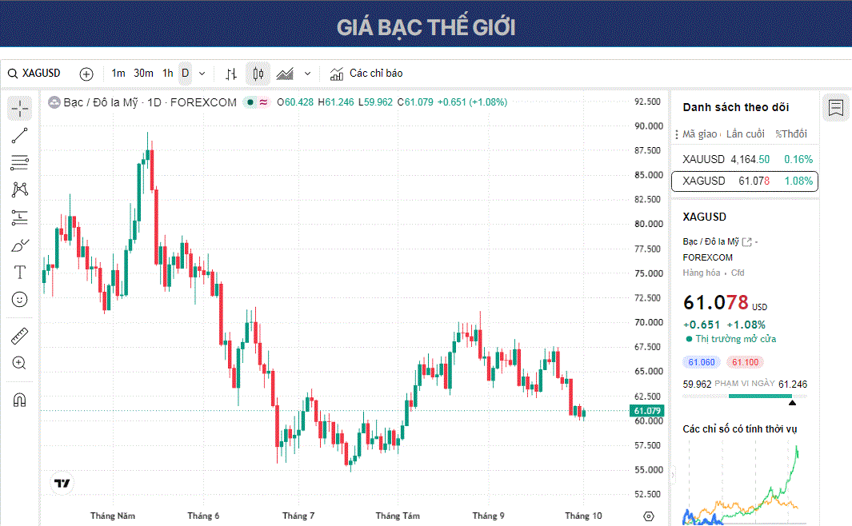
Task: Open the emoji icons tool
Action: coord(19,299)
